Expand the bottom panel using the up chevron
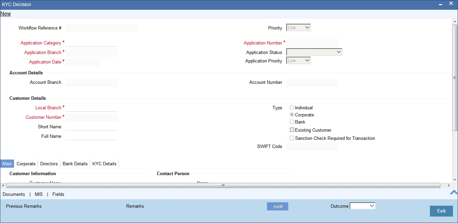 pos(454,192)
